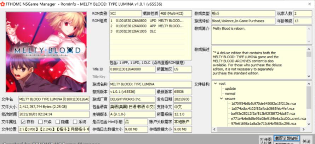Click the 文件位置 file path field
Image resolution: width=315 pixels, height=144 pixels.
(x=54, y=130)
